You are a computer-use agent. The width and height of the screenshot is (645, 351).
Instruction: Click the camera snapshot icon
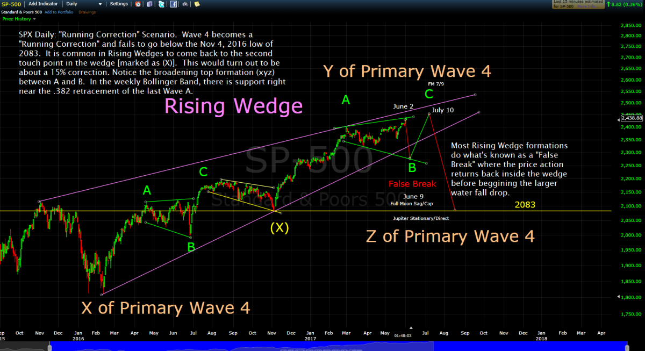pos(185,4)
